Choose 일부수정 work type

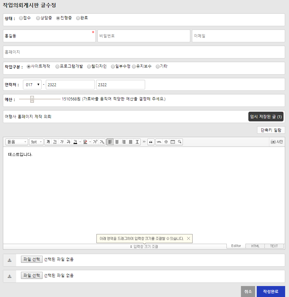113,67
